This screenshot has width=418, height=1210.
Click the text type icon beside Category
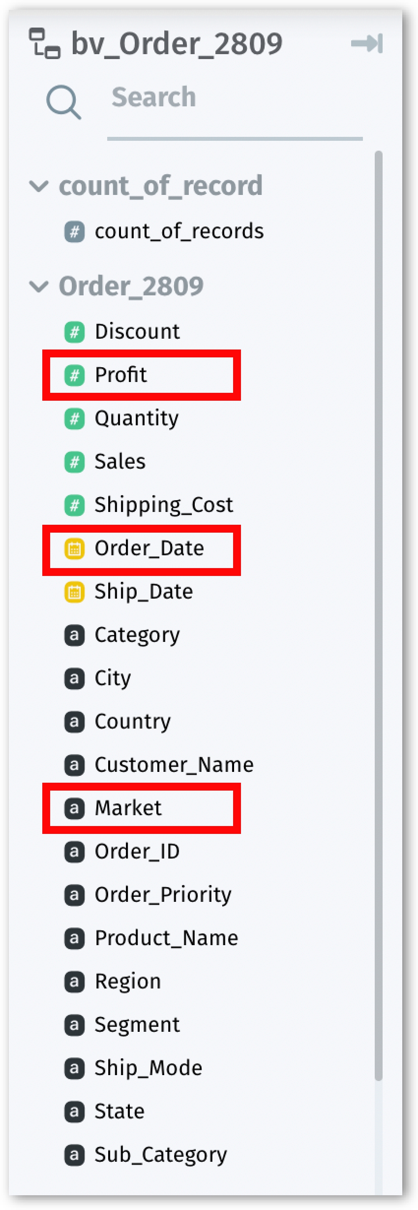(74, 635)
